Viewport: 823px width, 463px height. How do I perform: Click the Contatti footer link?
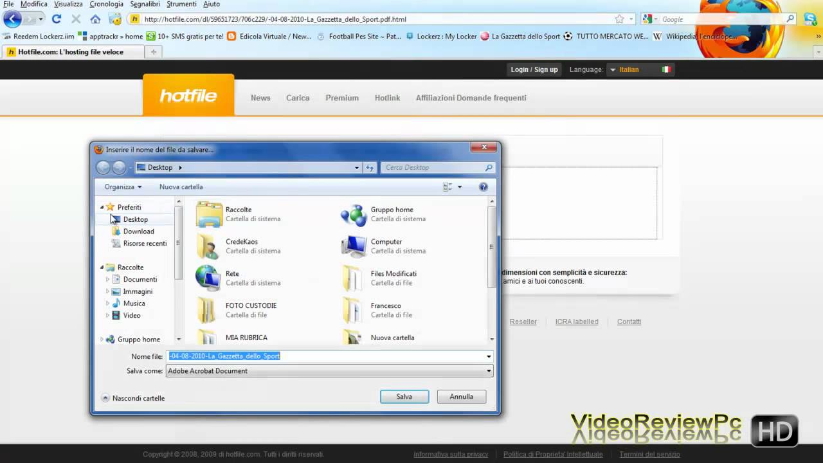point(629,322)
